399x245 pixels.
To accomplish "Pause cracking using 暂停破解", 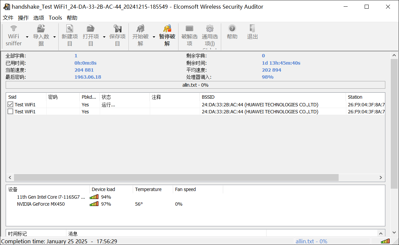I will [167, 33].
